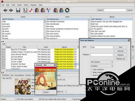Click the brain head icon with the red mark

point(43,10)
